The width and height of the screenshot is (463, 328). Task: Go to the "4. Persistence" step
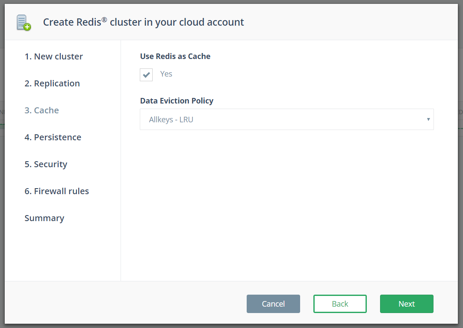tap(53, 137)
